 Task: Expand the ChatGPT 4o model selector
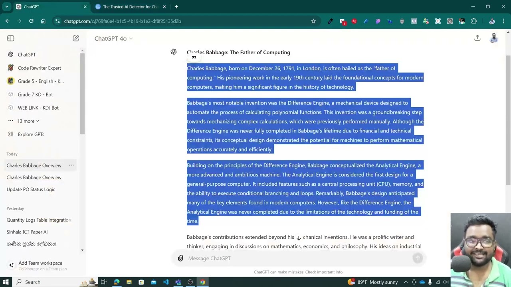(114, 38)
